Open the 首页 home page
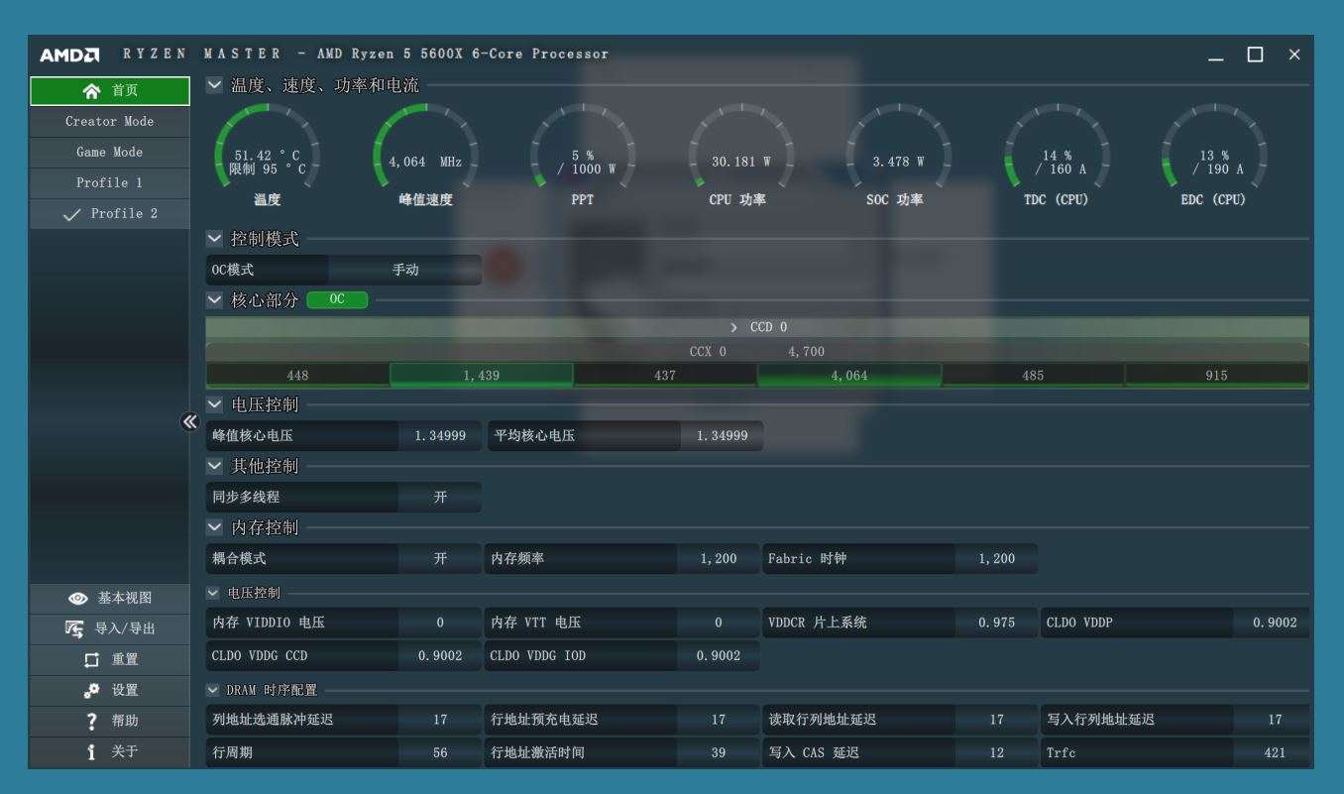The image size is (1344, 794). tap(110, 91)
